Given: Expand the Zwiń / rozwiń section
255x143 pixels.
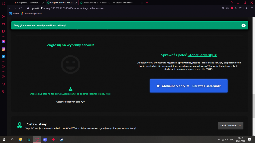Looking at the screenshot, I should [x=231, y=126].
